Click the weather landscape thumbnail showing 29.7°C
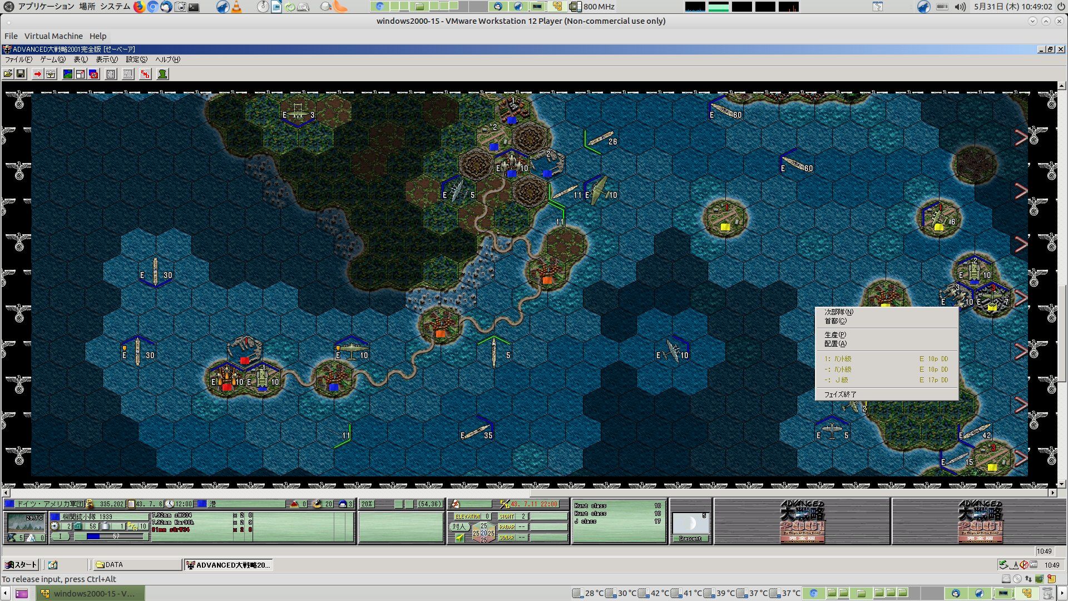Image resolution: width=1068 pixels, height=601 pixels. (x=26, y=523)
